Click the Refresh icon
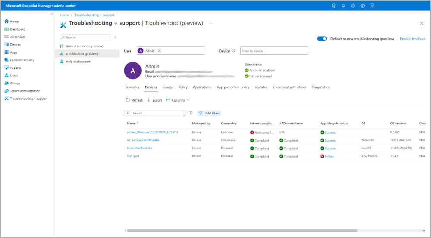Image resolution: width=431 pixels, height=238 pixels. tap(128, 100)
